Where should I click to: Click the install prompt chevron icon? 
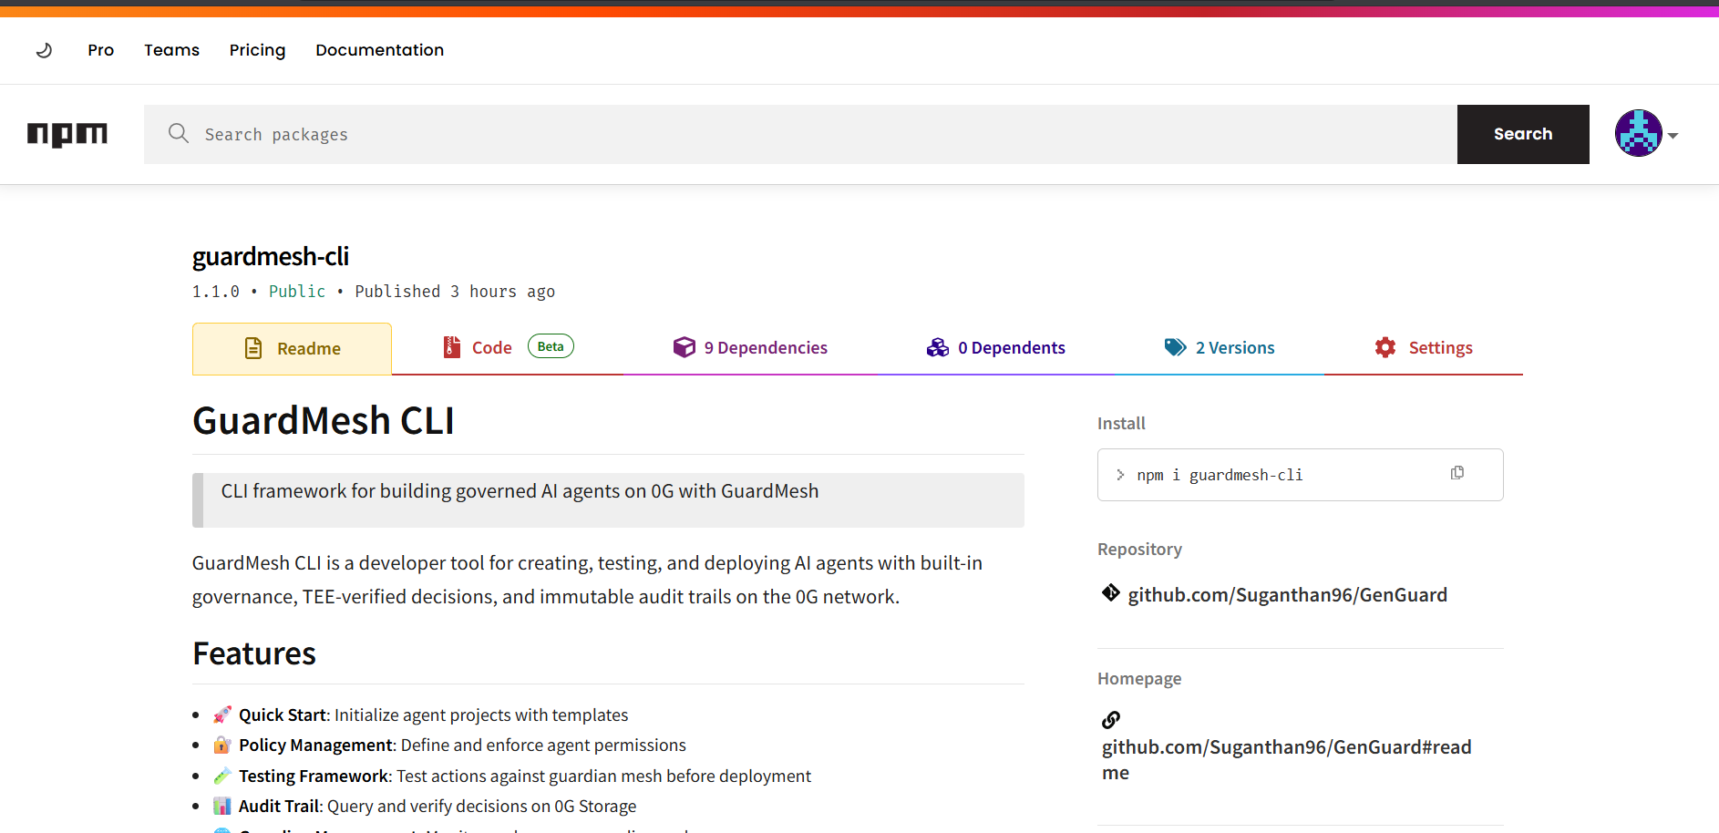[1120, 475]
